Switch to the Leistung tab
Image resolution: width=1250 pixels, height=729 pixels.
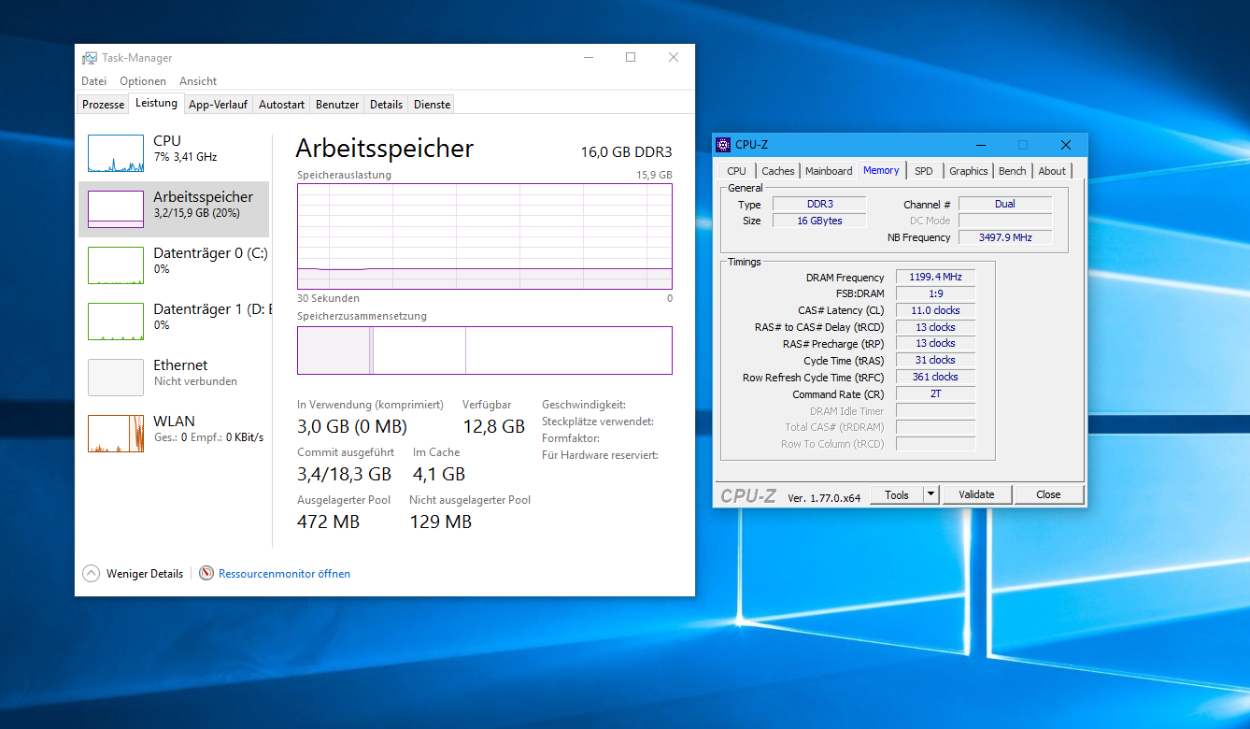[156, 103]
